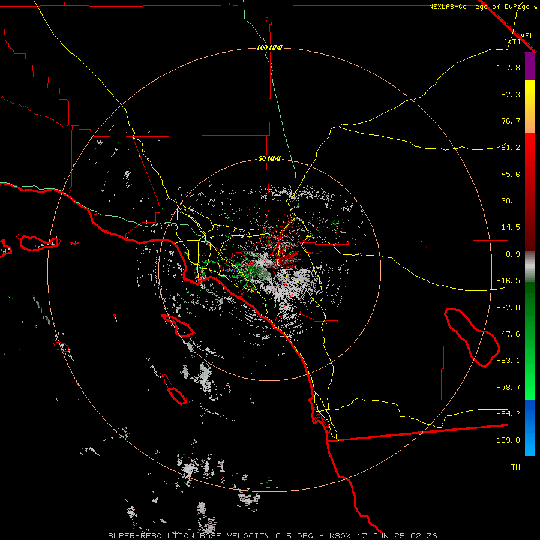Click the -47.6 velocity scale value
The image size is (540, 540).
coord(508,334)
